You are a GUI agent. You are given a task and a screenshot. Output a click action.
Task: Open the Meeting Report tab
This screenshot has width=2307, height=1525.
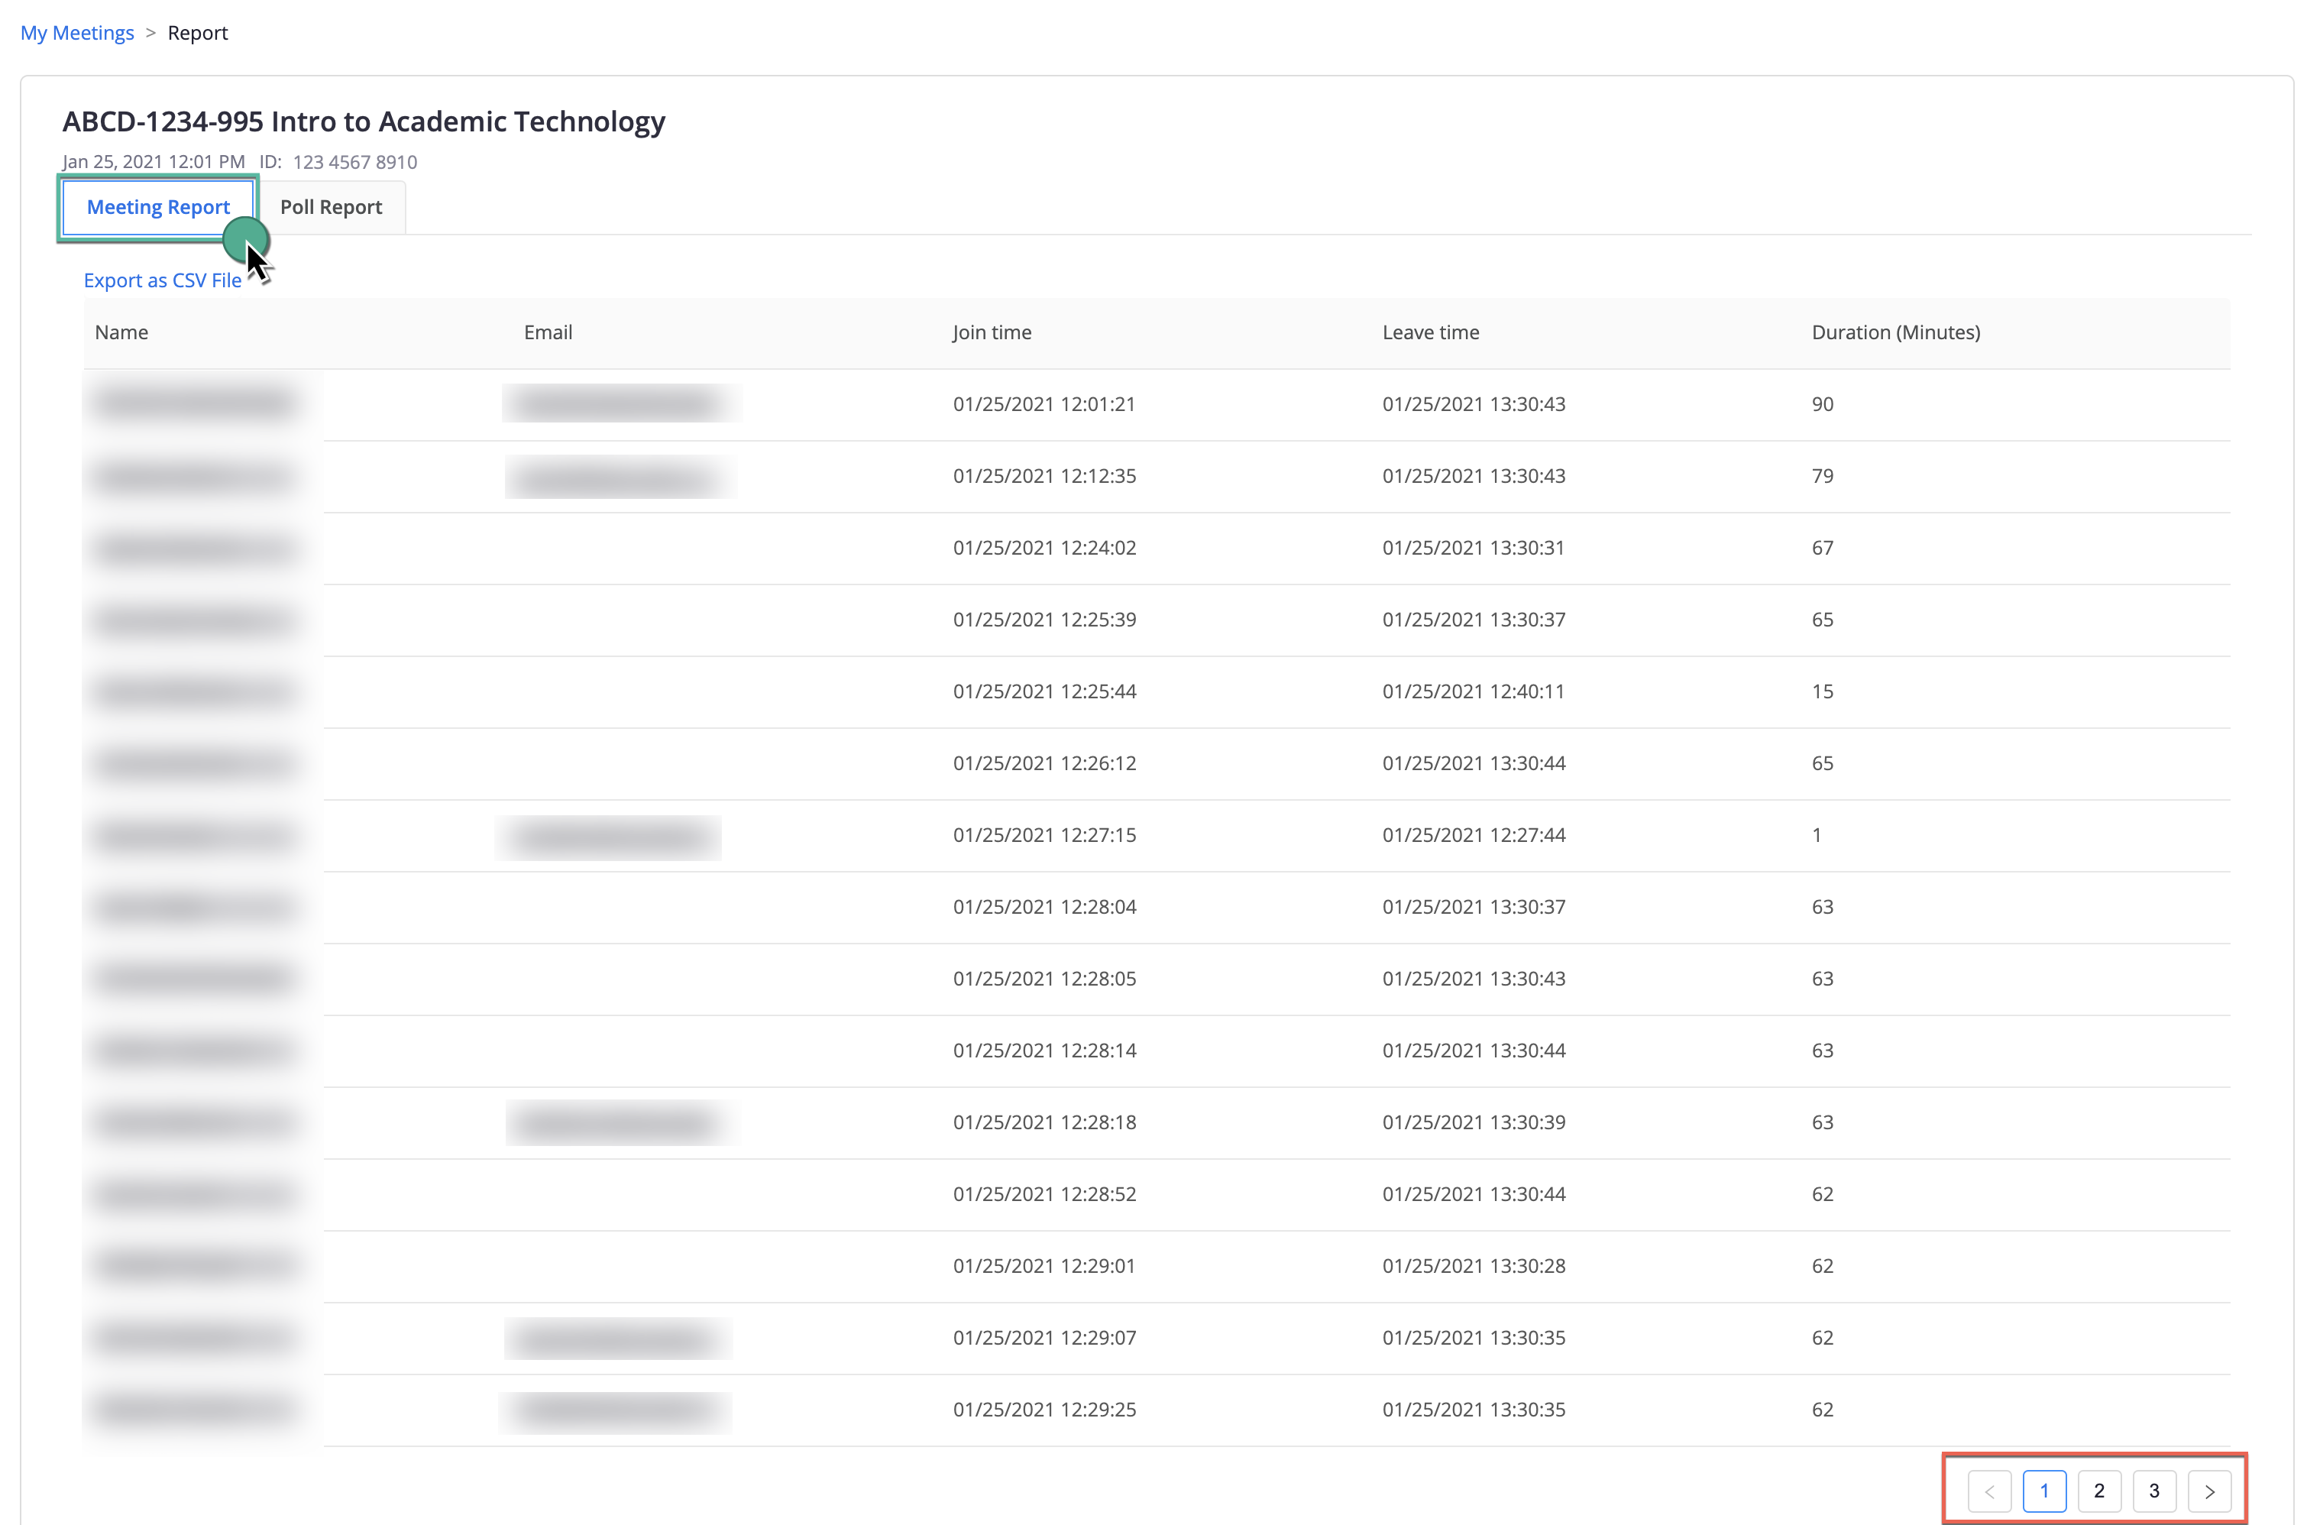coord(157,207)
